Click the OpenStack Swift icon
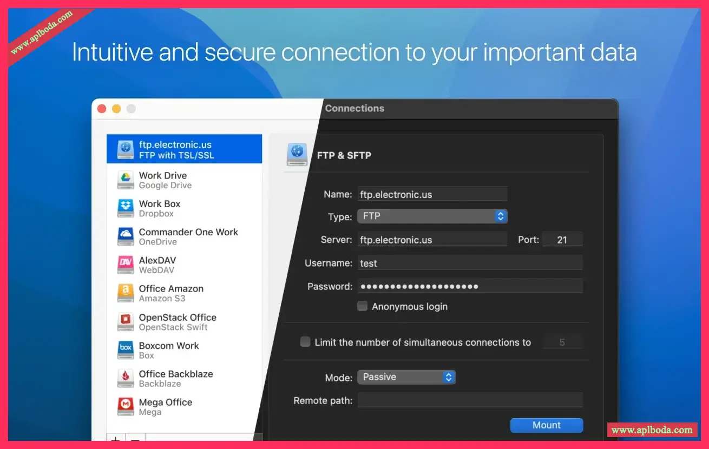Image resolution: width=709 pixels, height=449 pixels. click(x=126, y=322)
